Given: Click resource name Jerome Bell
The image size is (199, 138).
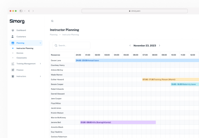Looking at the screenshot, I should coord(56,122).
